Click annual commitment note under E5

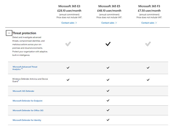pyautogui.click(x=109, y=15)
